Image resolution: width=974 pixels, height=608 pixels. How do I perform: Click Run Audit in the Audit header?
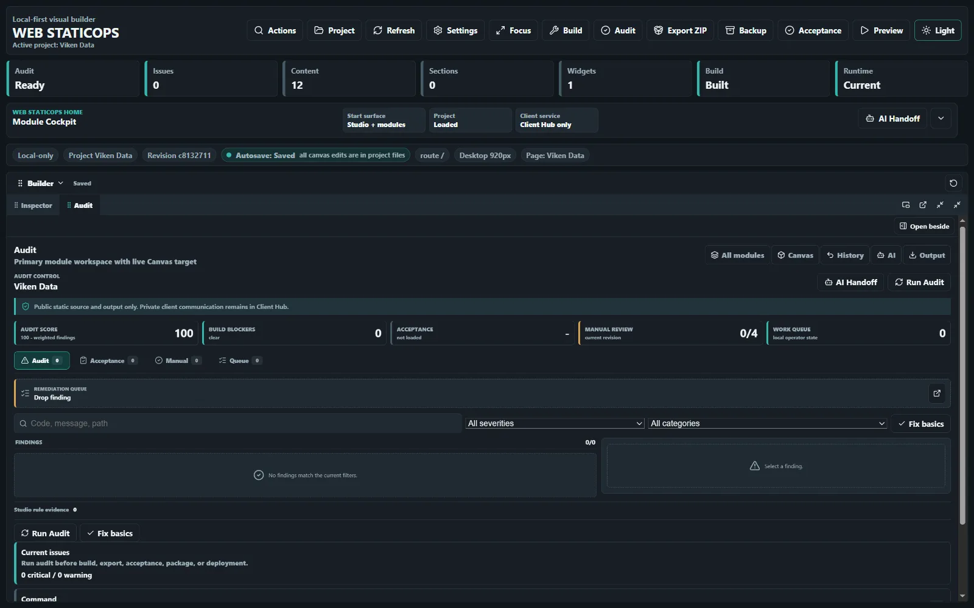coord(919,282)
